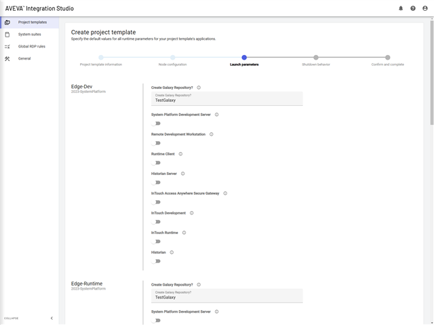Click info icon beside Edge-Runtime Create Galaxy Repository
The height and width of the screenshot is (325, 434).
(199, 284)
